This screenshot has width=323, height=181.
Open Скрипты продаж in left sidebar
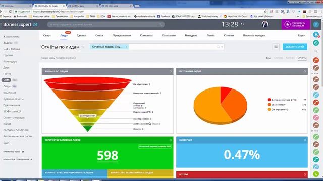[x=14, y=118]
